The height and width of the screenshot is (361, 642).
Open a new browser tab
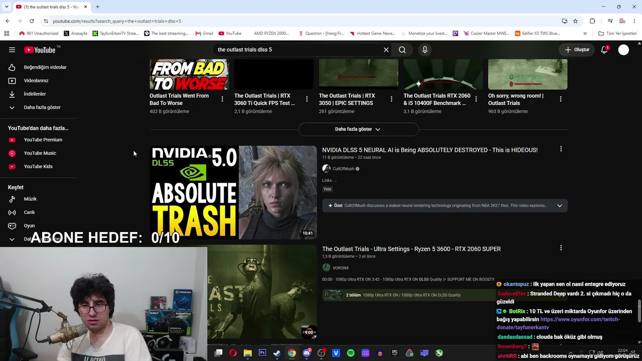click(97, 7)
